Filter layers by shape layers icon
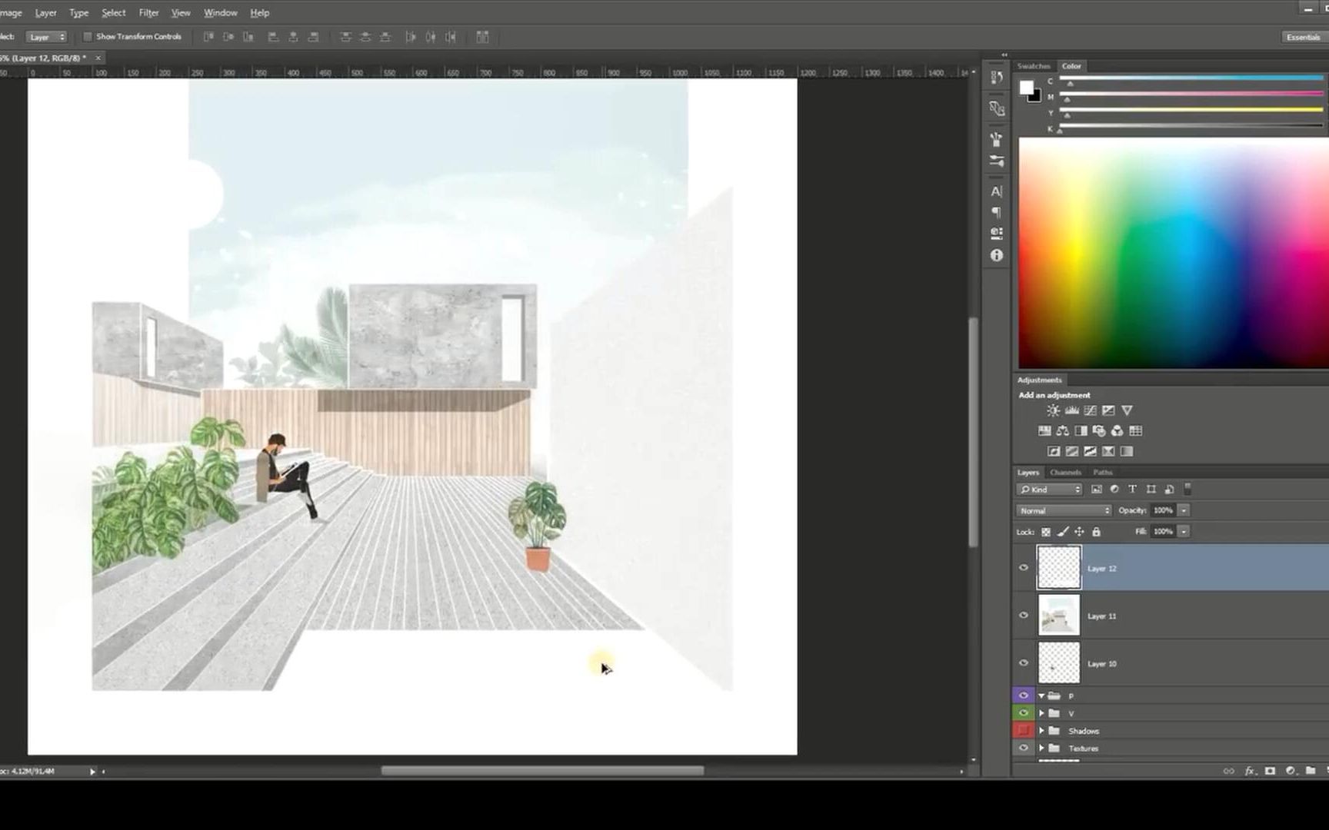1329x830 pixels. coord(1151,490)
